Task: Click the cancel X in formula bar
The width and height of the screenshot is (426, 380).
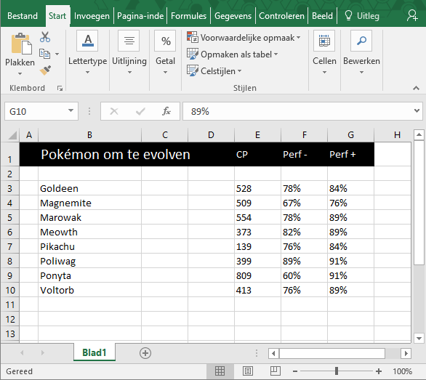Action: [x=114, y=111]
